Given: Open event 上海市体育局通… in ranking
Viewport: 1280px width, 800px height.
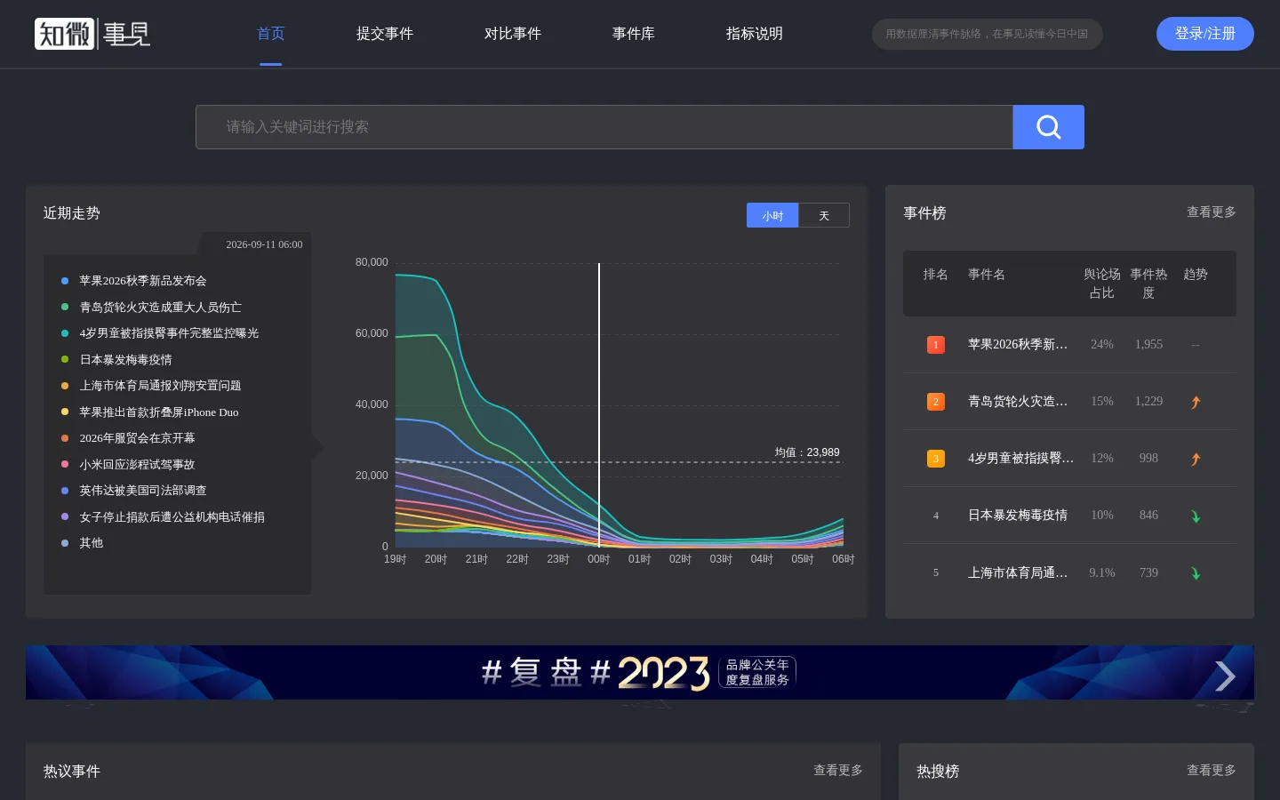Looking at the screenshot, I should 1018,573.
